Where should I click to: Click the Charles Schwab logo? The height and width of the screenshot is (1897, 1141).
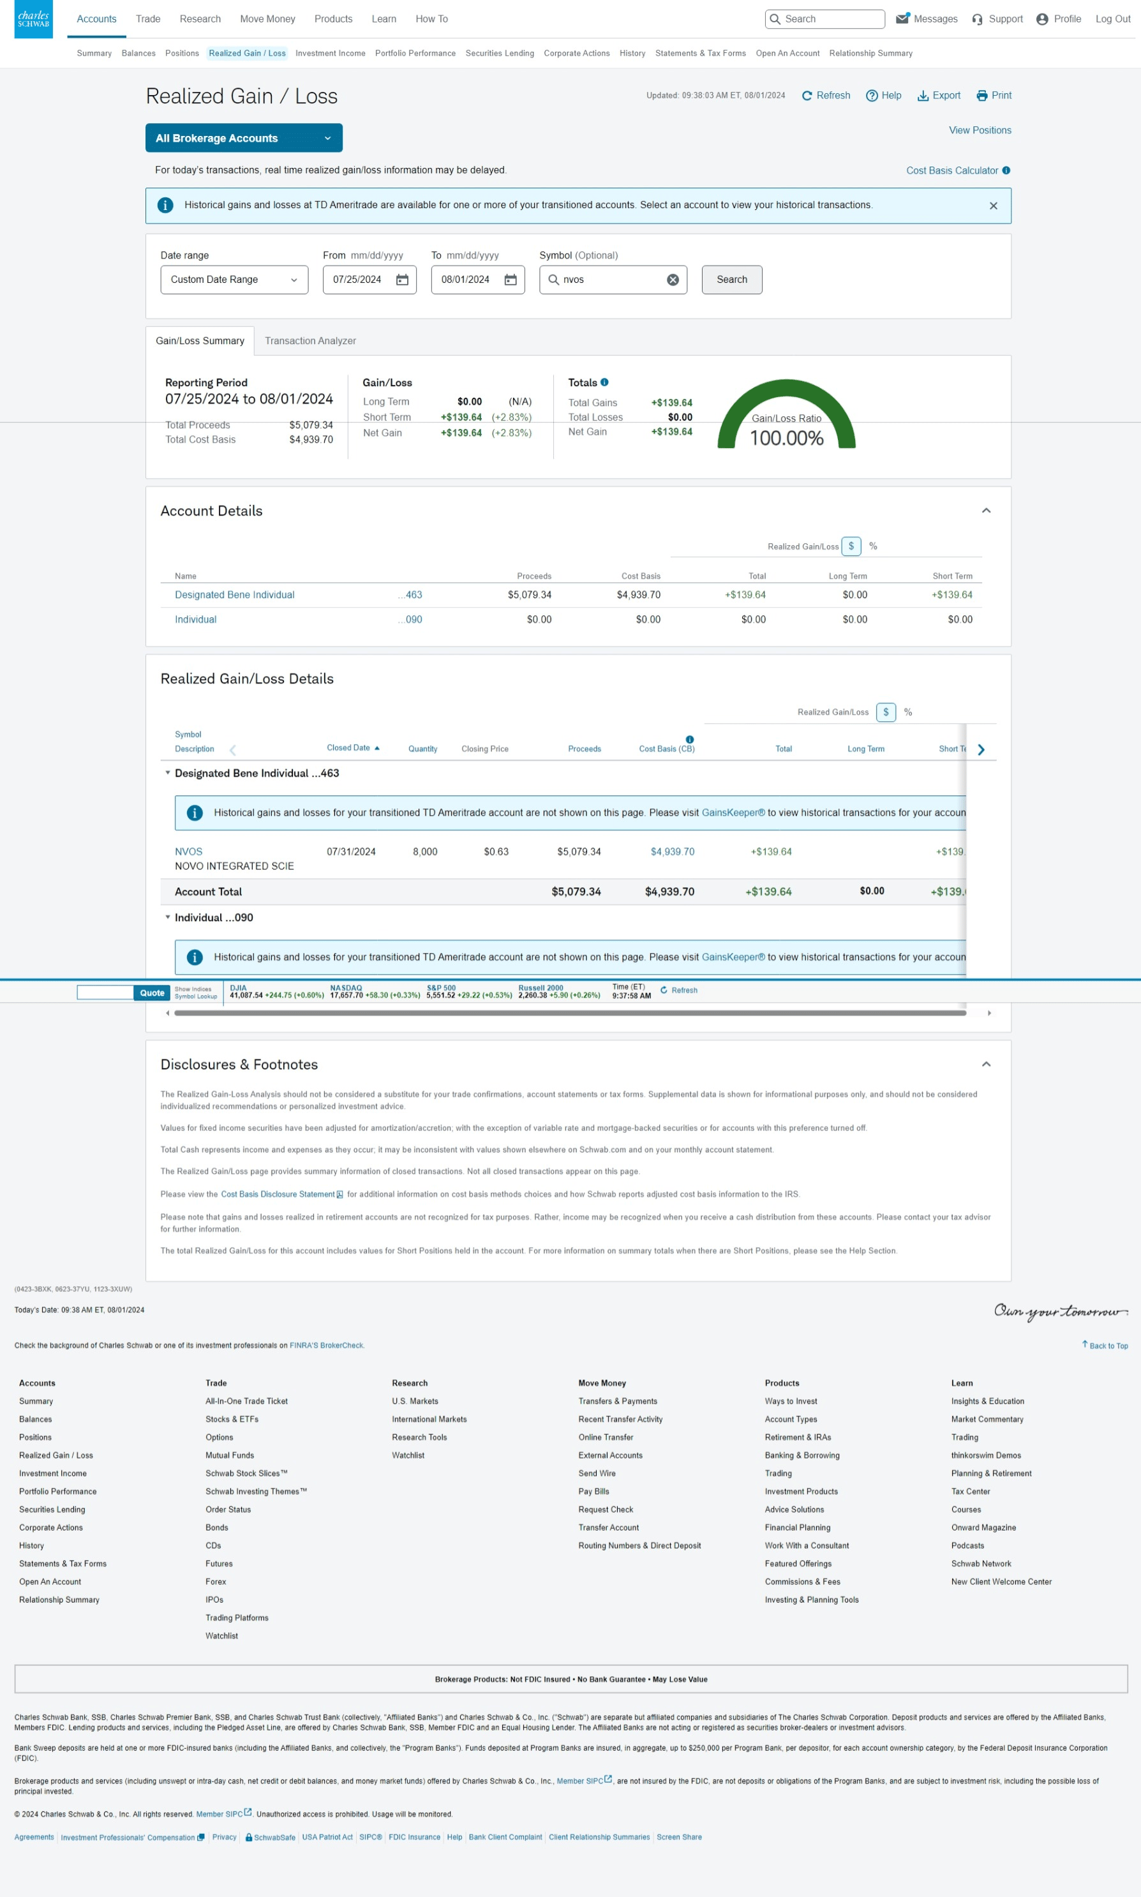point(33,19)
